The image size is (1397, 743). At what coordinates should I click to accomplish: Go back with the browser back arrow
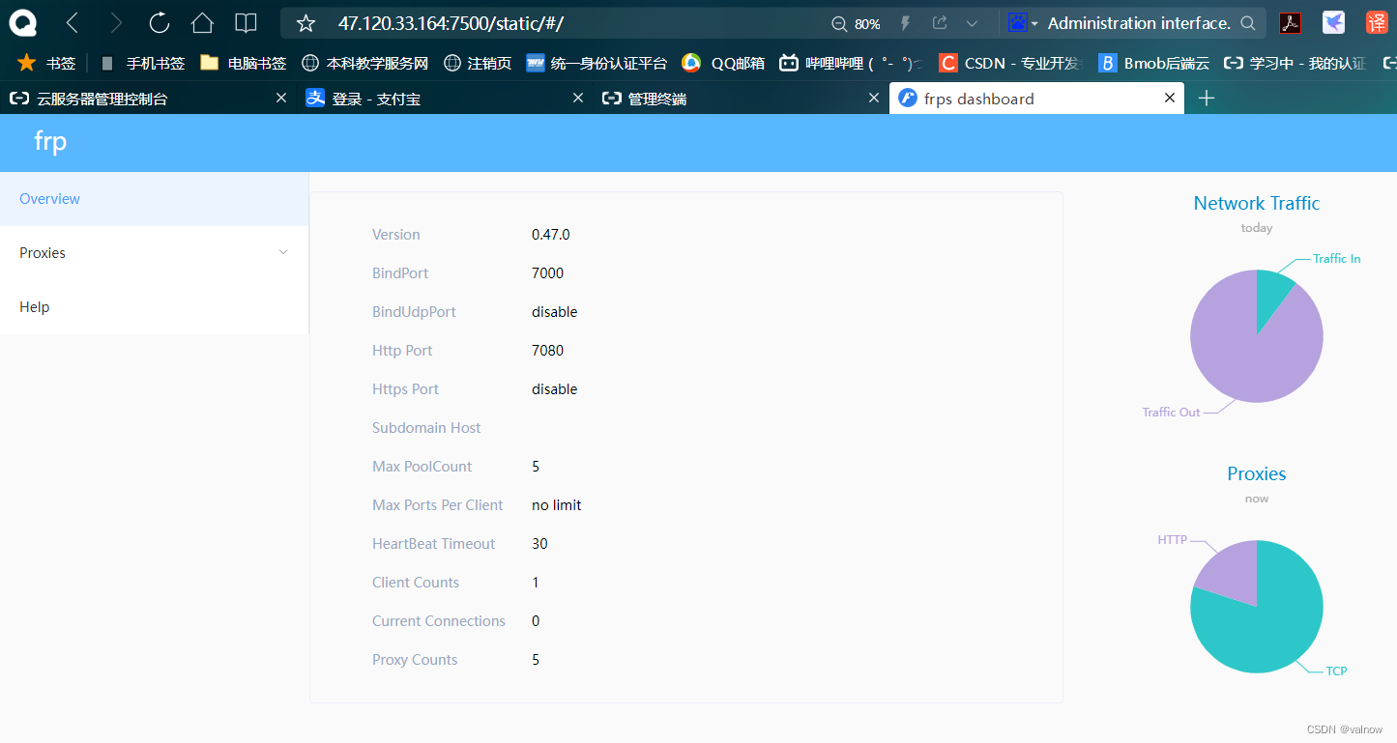click(73, 23)
